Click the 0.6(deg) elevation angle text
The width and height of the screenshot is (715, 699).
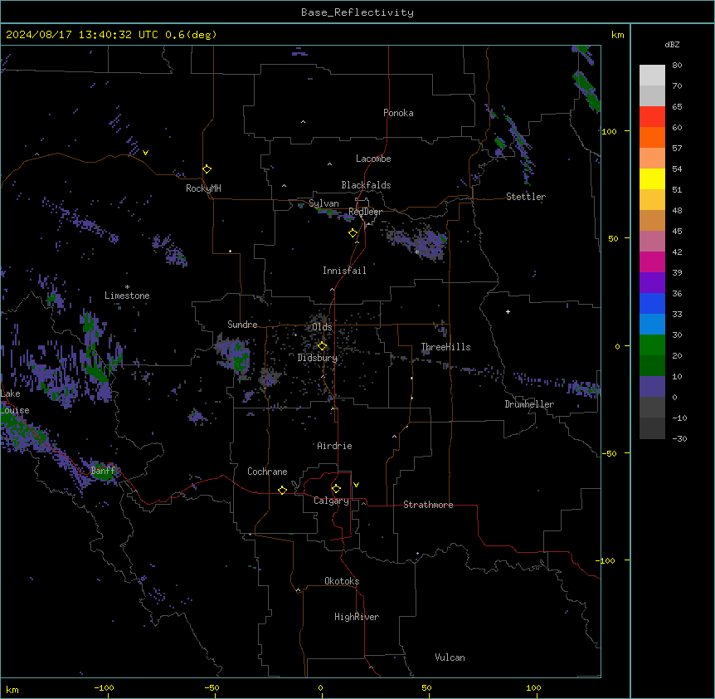pos(191,35)
